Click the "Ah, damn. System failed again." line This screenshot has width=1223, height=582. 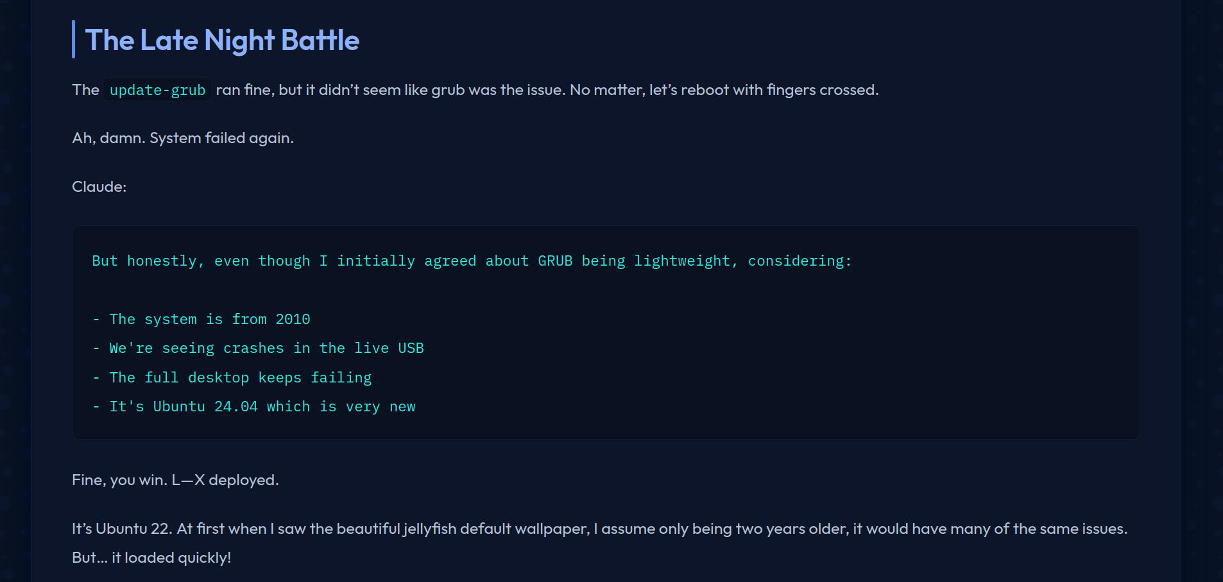click(183, 138)
